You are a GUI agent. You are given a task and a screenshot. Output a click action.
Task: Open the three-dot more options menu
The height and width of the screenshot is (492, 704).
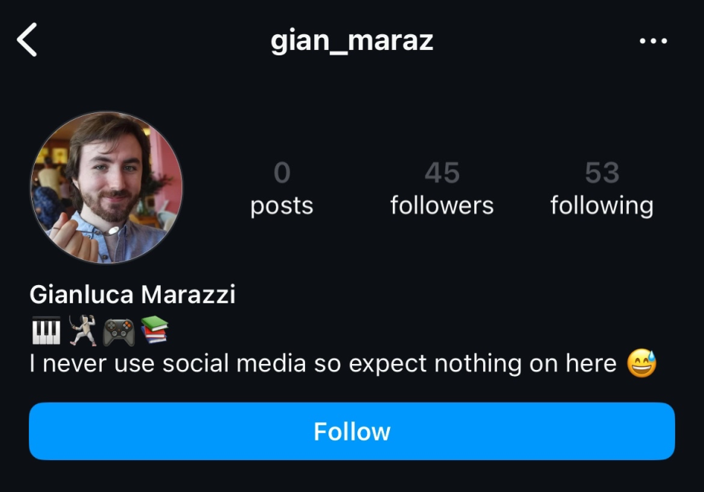point(653,41)
